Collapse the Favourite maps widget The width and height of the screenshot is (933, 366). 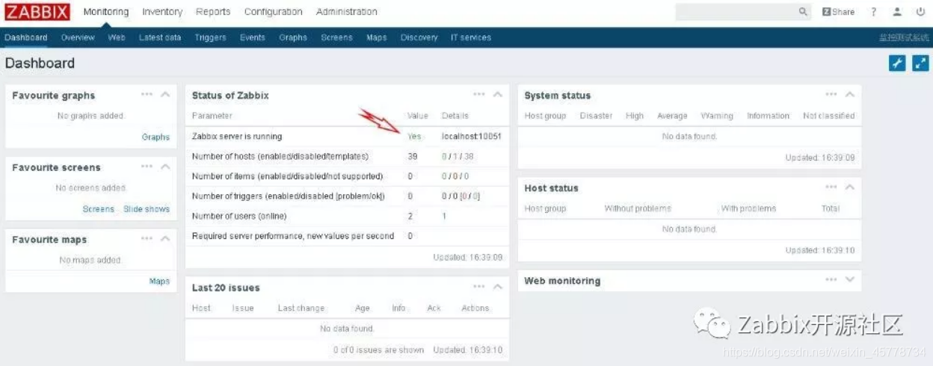[x=165, y=239]
